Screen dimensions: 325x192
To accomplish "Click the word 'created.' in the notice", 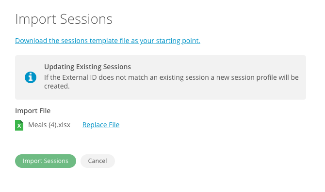I will 57,86.
